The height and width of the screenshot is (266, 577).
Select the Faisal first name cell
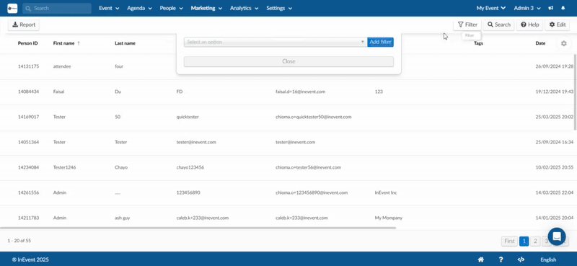click(x=59, y=92)
